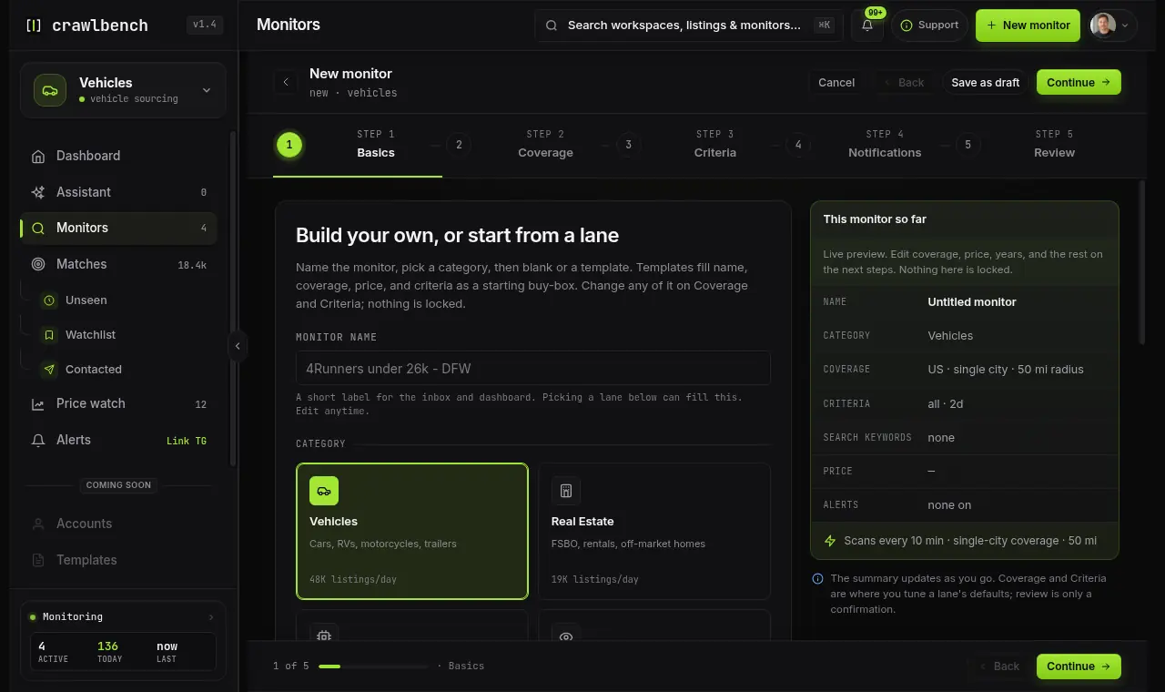Open the notifications bell
Screen dimensions: 1165x692
pos(867,25)
